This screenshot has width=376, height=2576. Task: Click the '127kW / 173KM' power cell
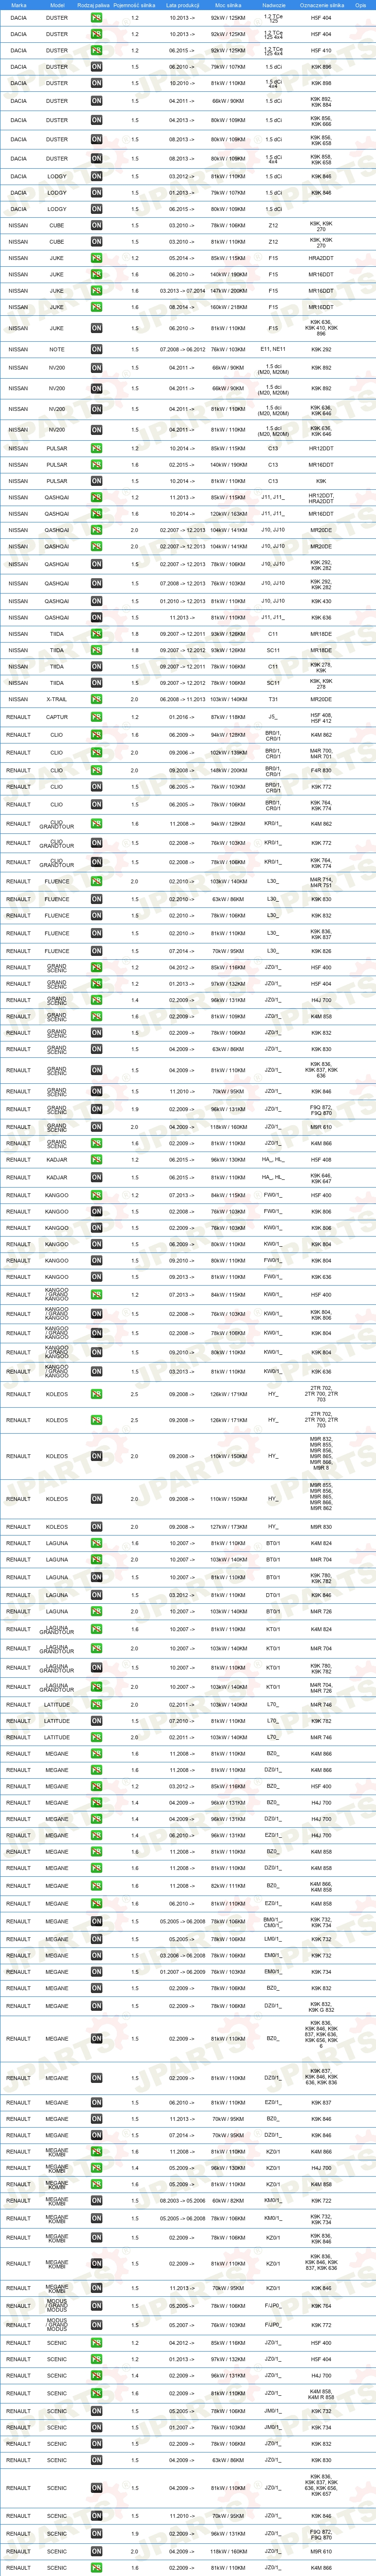(x=228, y=1527)
